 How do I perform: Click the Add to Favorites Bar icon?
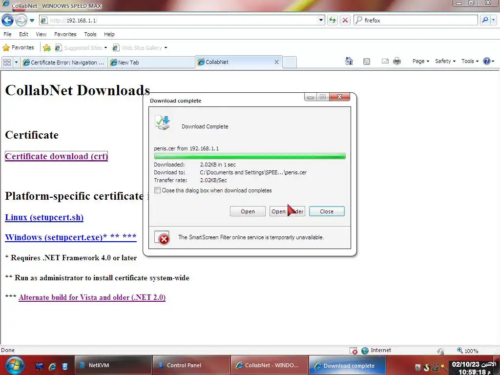coord(47,48)
